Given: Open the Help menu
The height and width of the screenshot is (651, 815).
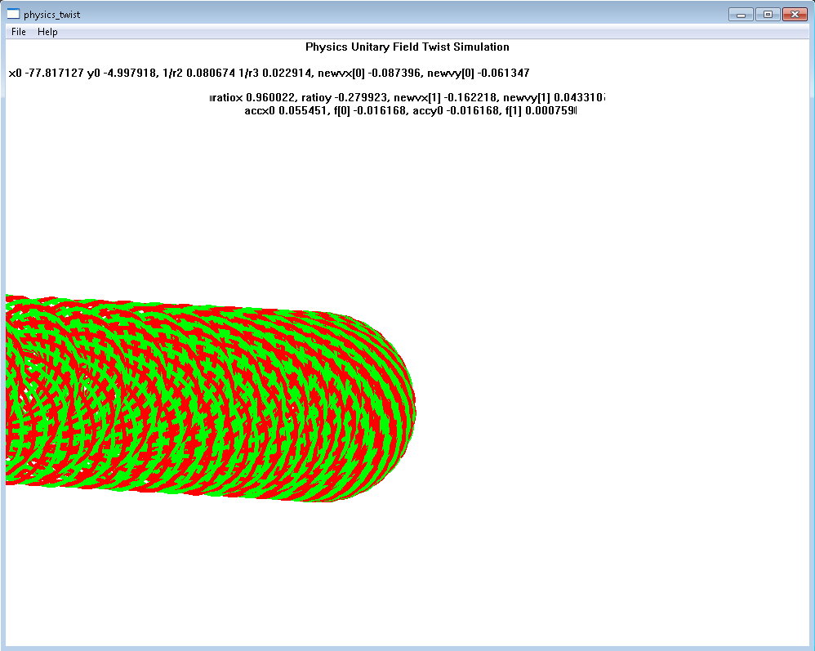Looking at the screenshot, I should click(47, 32).
